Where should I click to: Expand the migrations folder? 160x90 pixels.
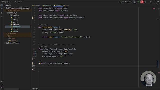click(9, 15)
